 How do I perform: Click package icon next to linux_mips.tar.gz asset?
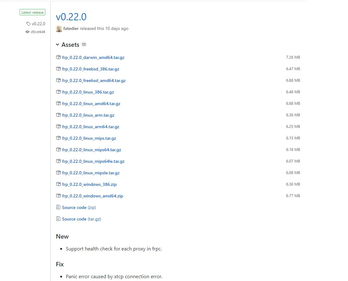(58, 138)
